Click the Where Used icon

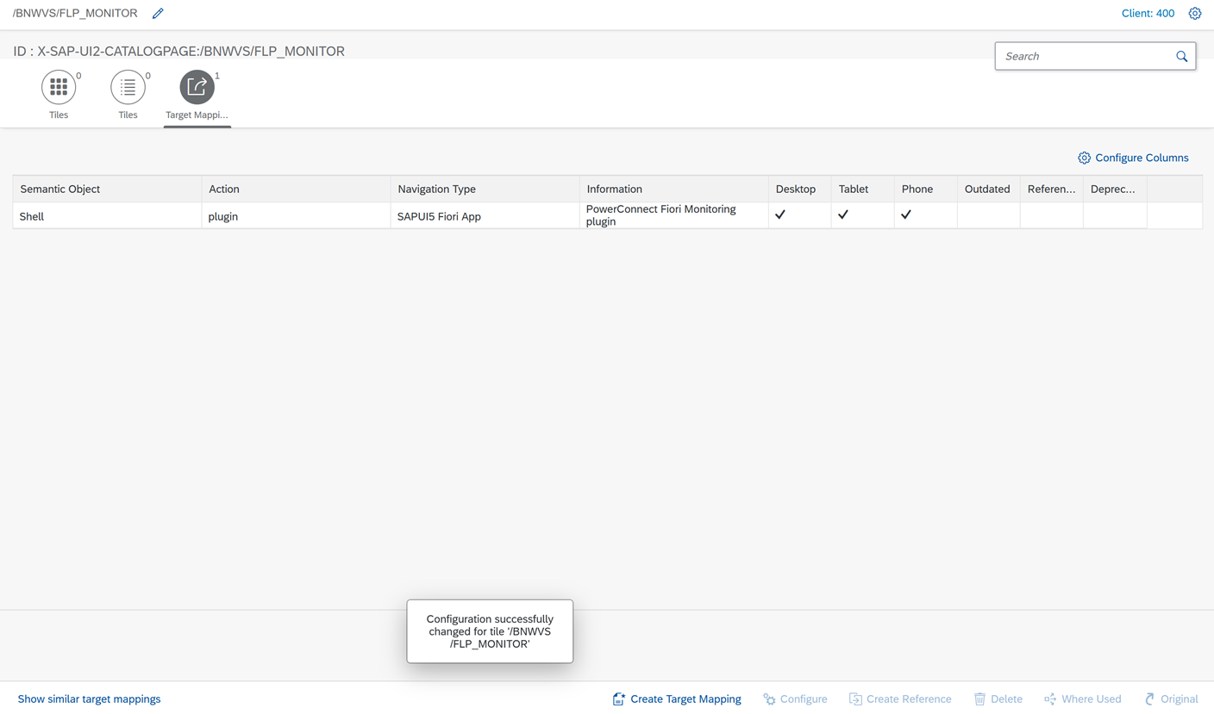(1050, 698)
